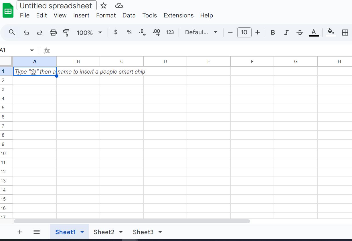Add a new sheet with plus button

(x=20, y=232)
